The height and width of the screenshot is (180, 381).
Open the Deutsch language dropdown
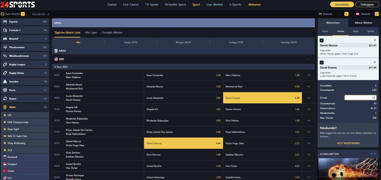pos(377,14)
